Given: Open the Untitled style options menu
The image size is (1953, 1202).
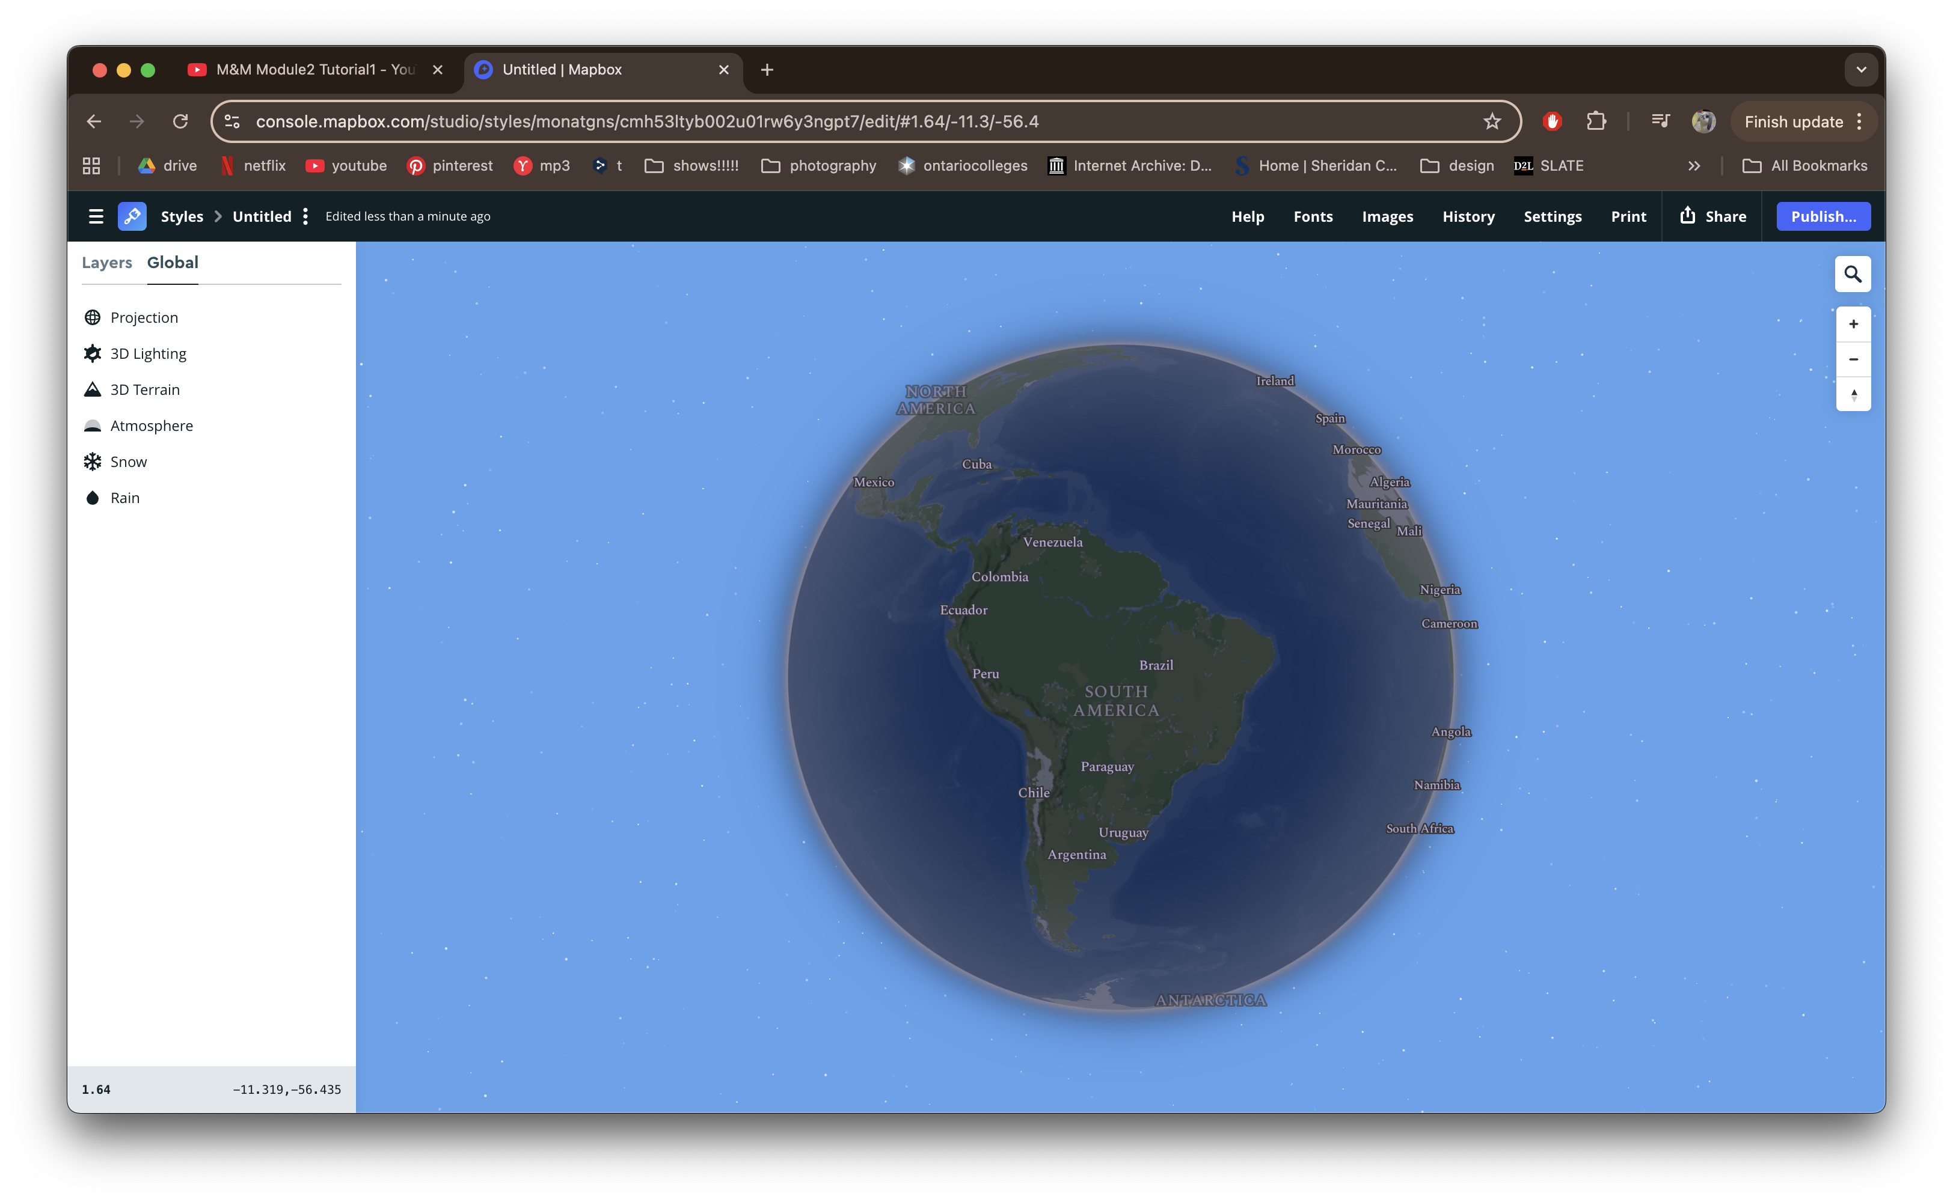Looking at the screenshot, I should [305, 215].
